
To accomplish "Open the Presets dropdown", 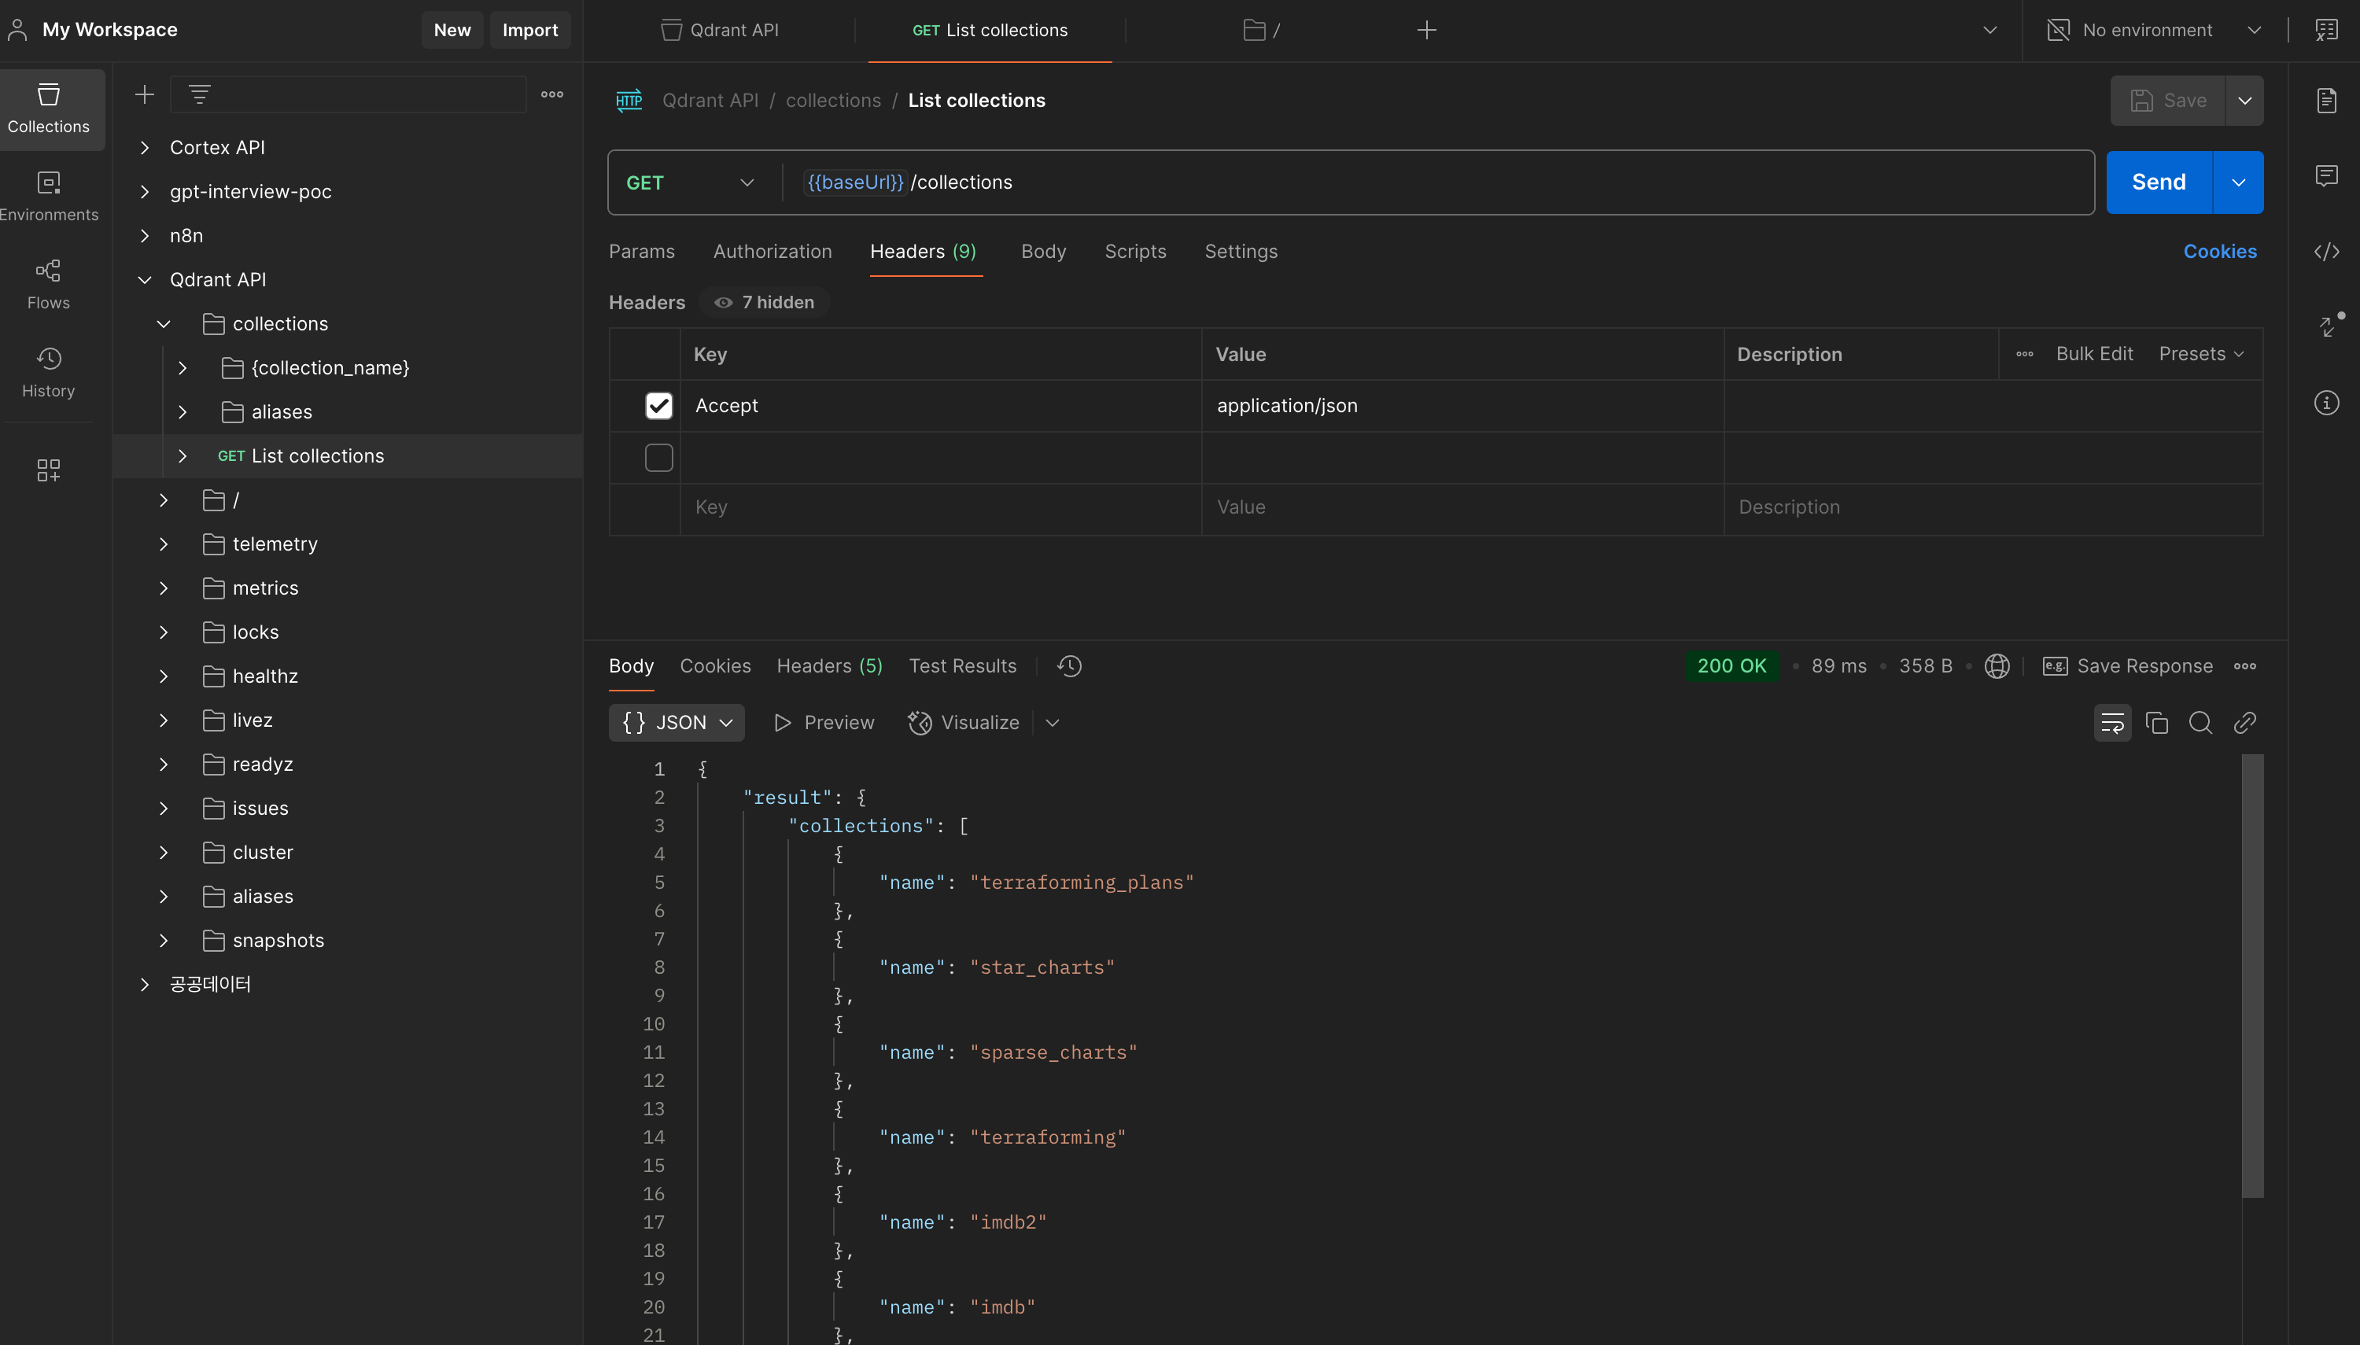I will tap(2202, 355).
